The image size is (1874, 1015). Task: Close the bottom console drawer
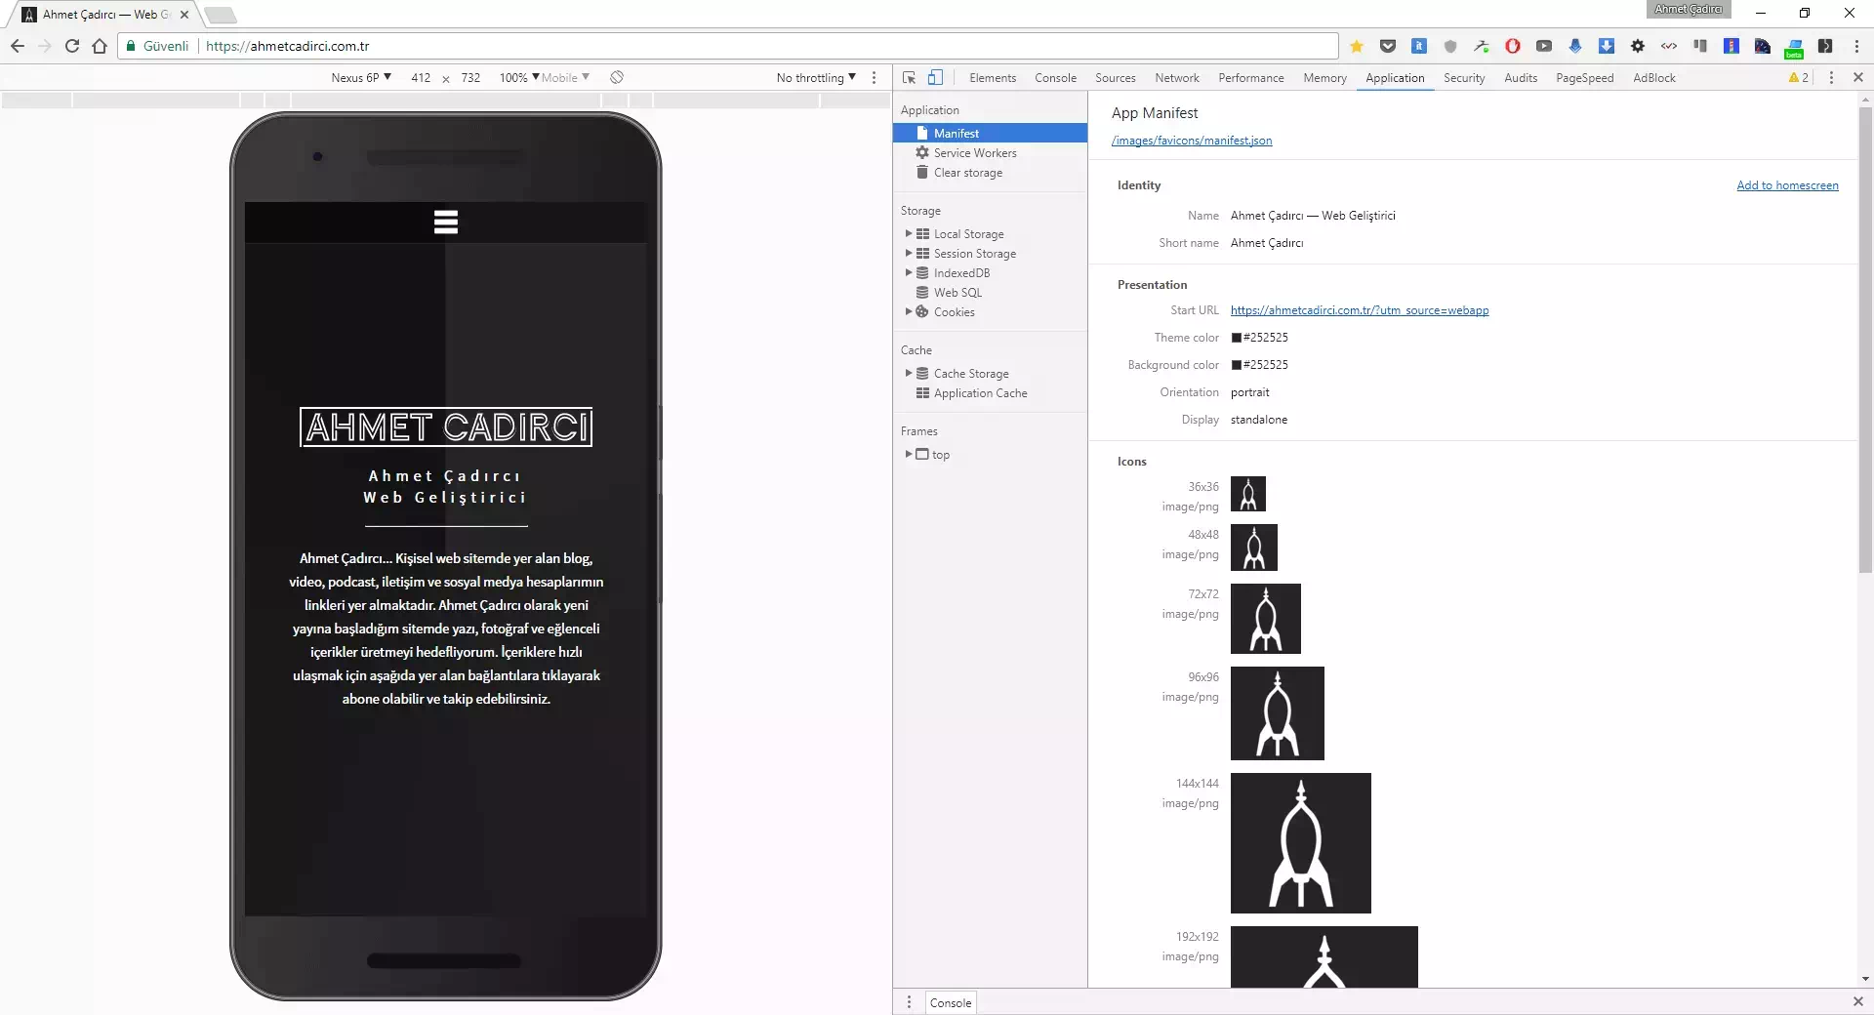click(x=1857, y=1001)
